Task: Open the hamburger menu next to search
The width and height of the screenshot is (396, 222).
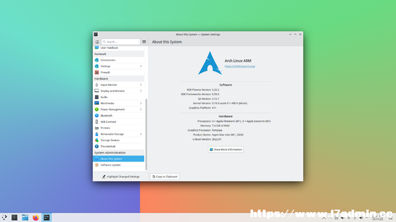Action: [144, 42]
